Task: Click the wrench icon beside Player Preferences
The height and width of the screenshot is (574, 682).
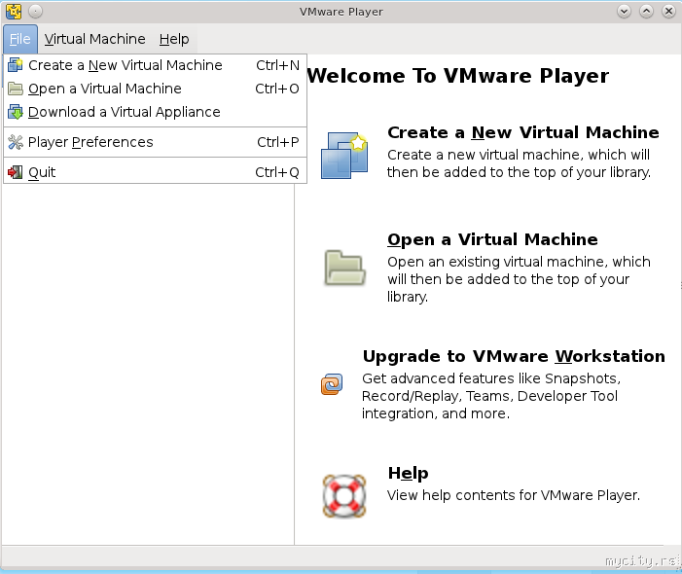Action: (16, 142)
